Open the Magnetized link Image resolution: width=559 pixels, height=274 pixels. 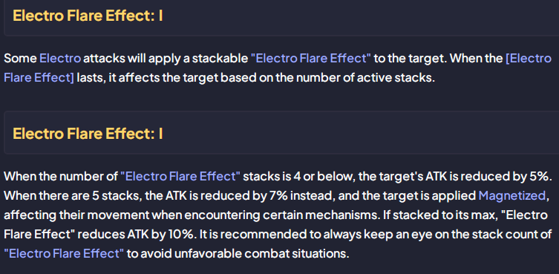pyautogui.click(x=512, y=195)
